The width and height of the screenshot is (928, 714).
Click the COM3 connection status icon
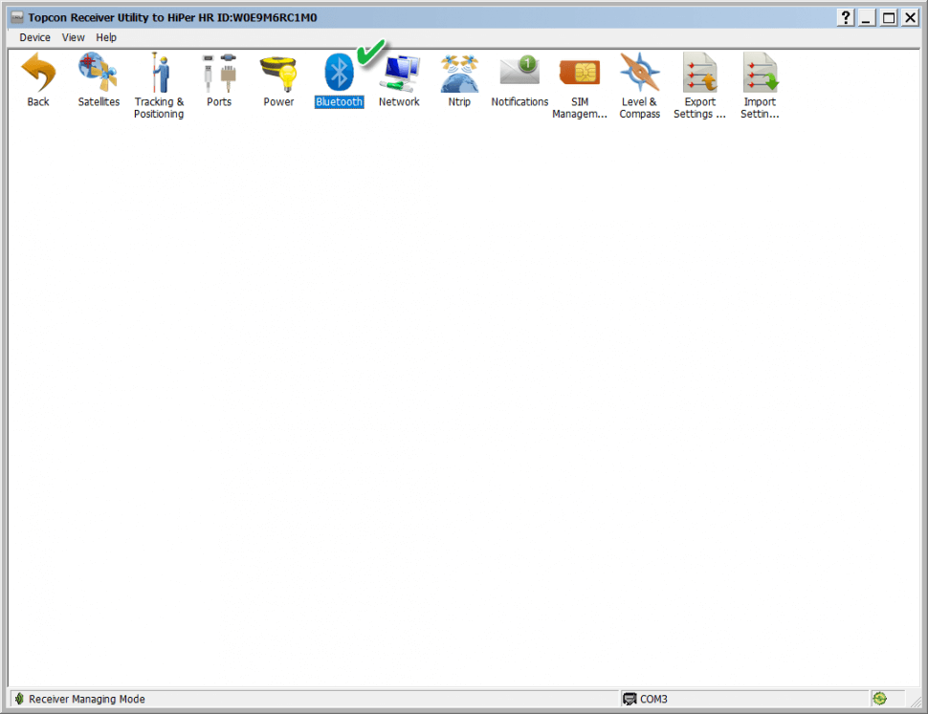click(630, 699)
